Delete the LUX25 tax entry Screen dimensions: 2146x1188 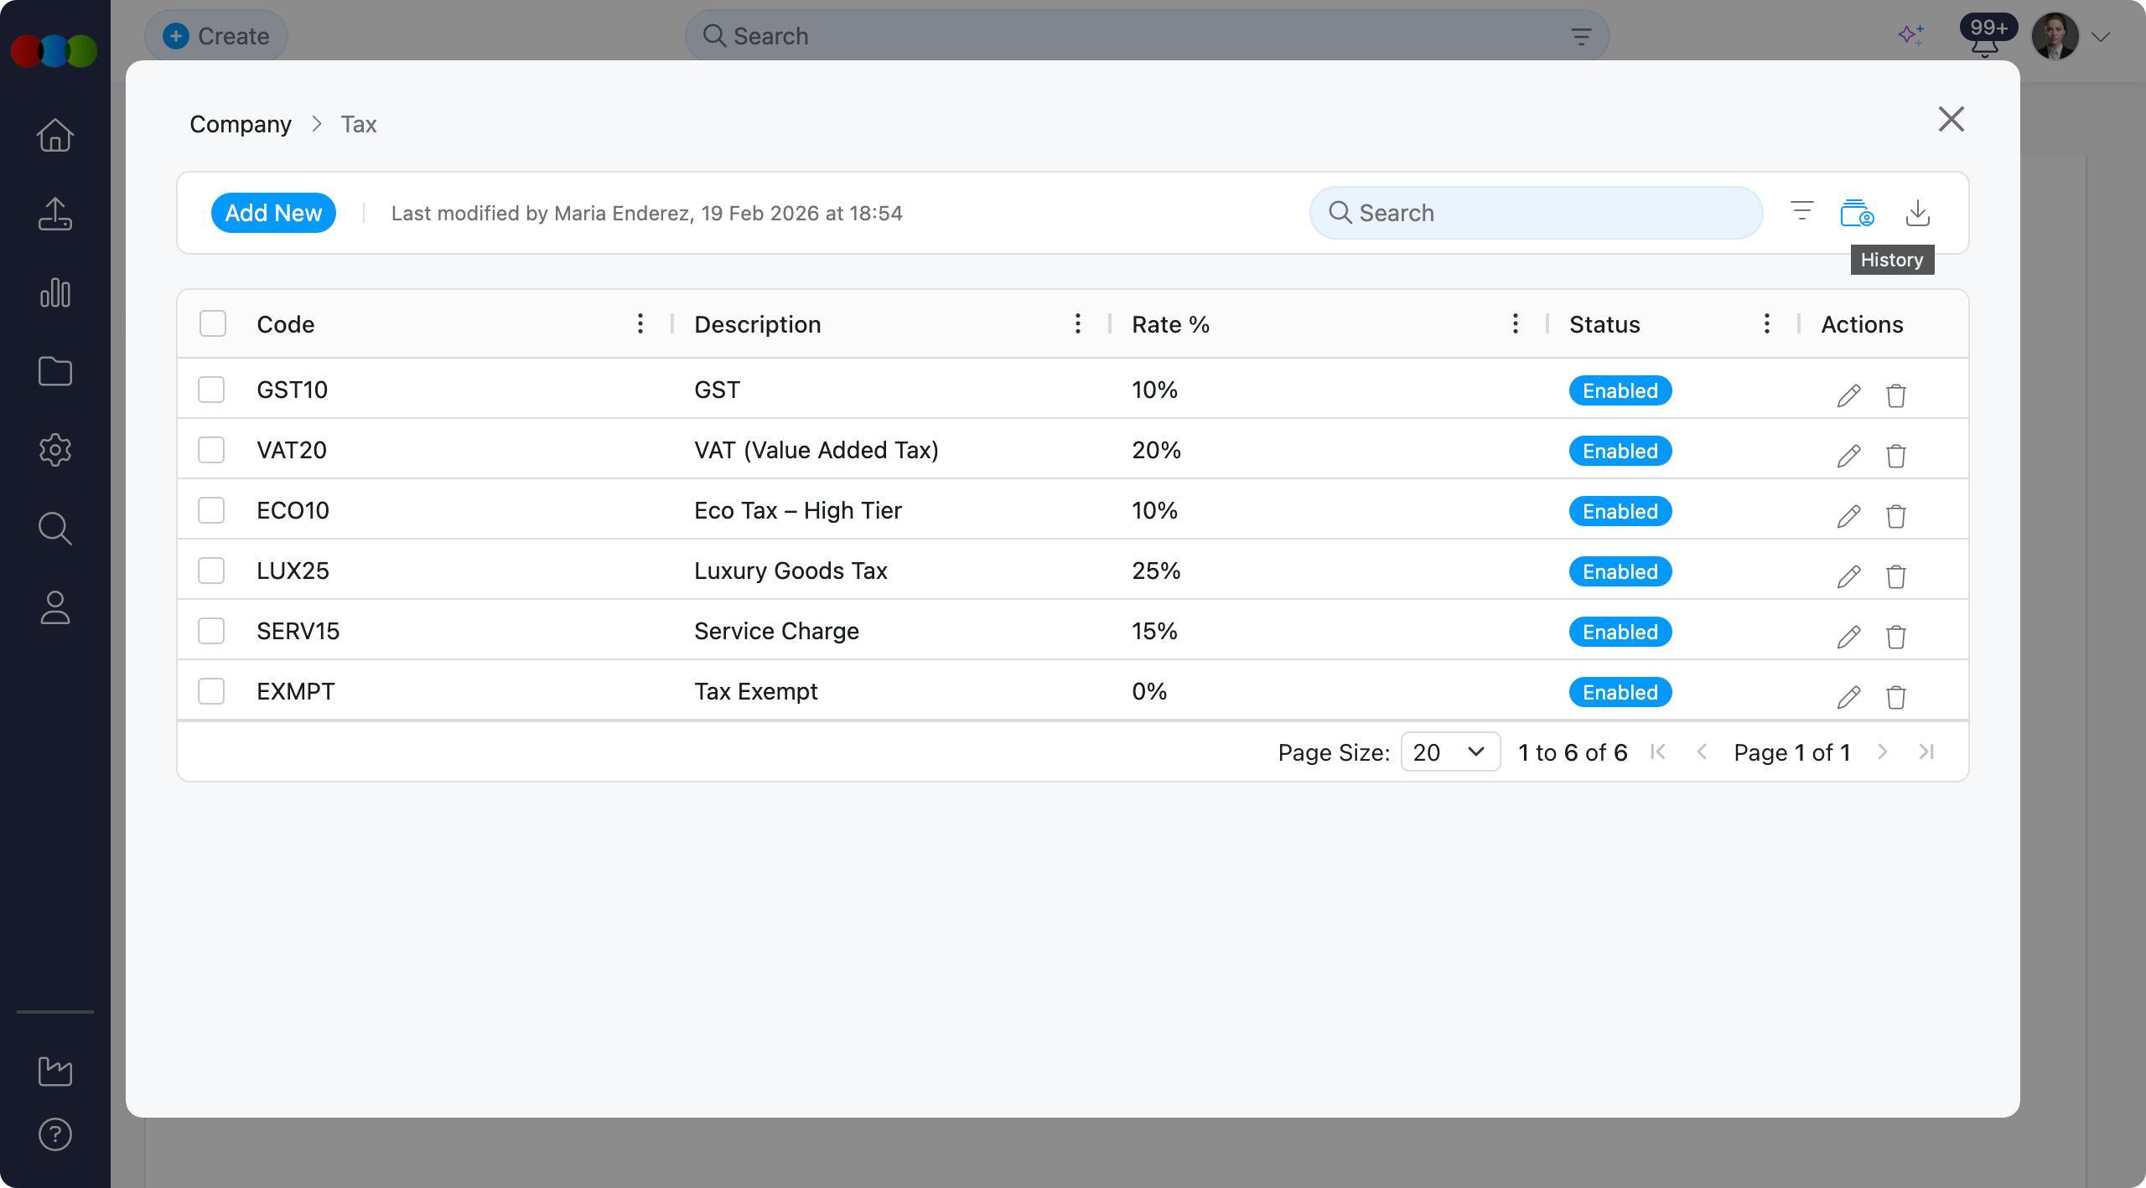tap(1895, 576)
